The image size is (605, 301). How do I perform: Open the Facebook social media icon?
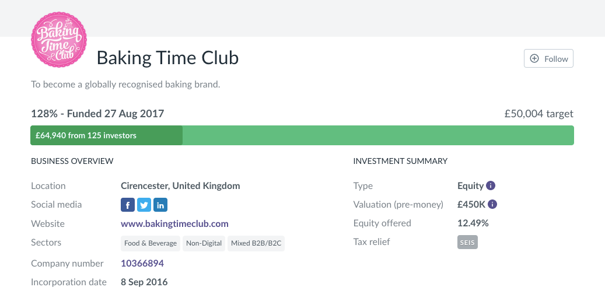[128, 205]
